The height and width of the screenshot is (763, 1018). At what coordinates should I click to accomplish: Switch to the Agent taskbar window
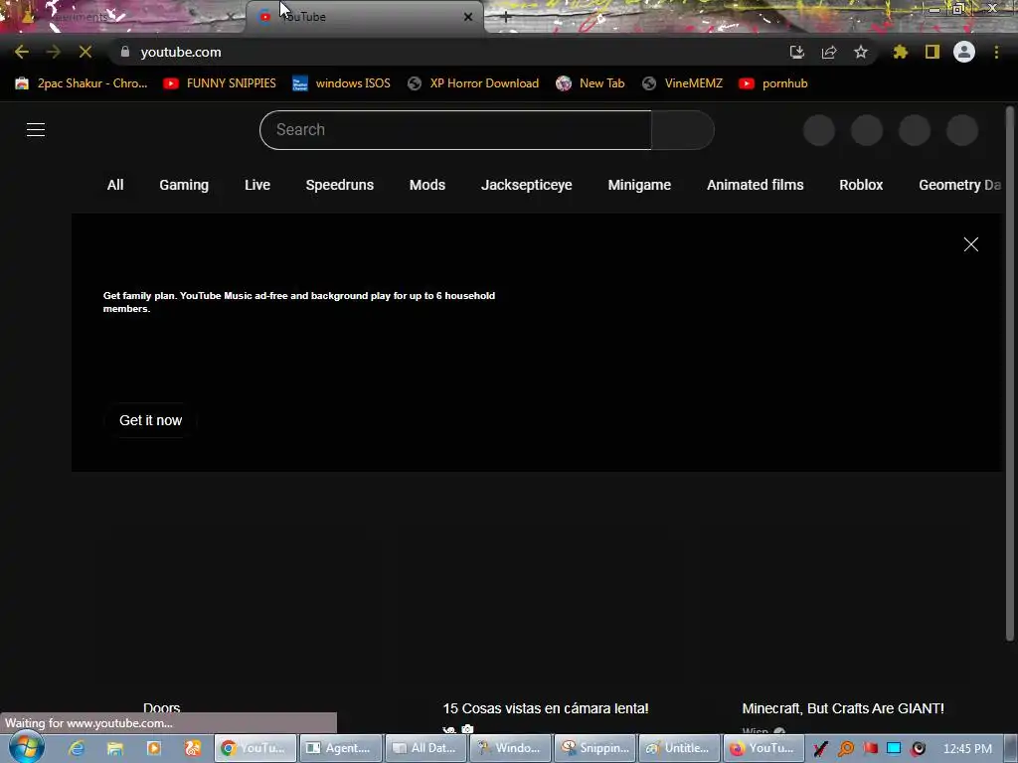340,748
